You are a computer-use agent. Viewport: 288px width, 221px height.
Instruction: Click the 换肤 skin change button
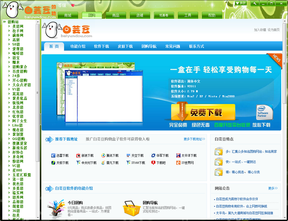(x=241, y=3)
